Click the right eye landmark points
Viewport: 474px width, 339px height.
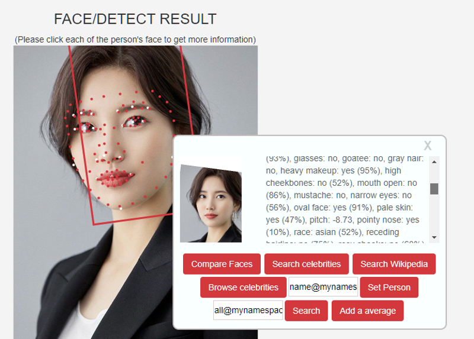(x=134, y=122)
